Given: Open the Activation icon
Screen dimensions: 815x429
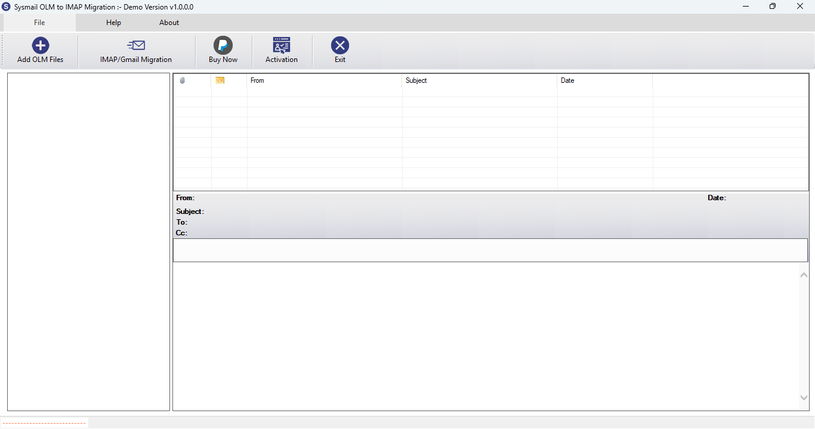Looking at the screenshot, I should tap(282, 45).
